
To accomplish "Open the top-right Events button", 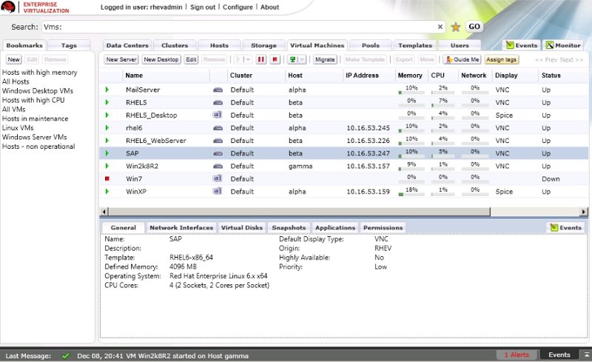I will pos(522,45).
